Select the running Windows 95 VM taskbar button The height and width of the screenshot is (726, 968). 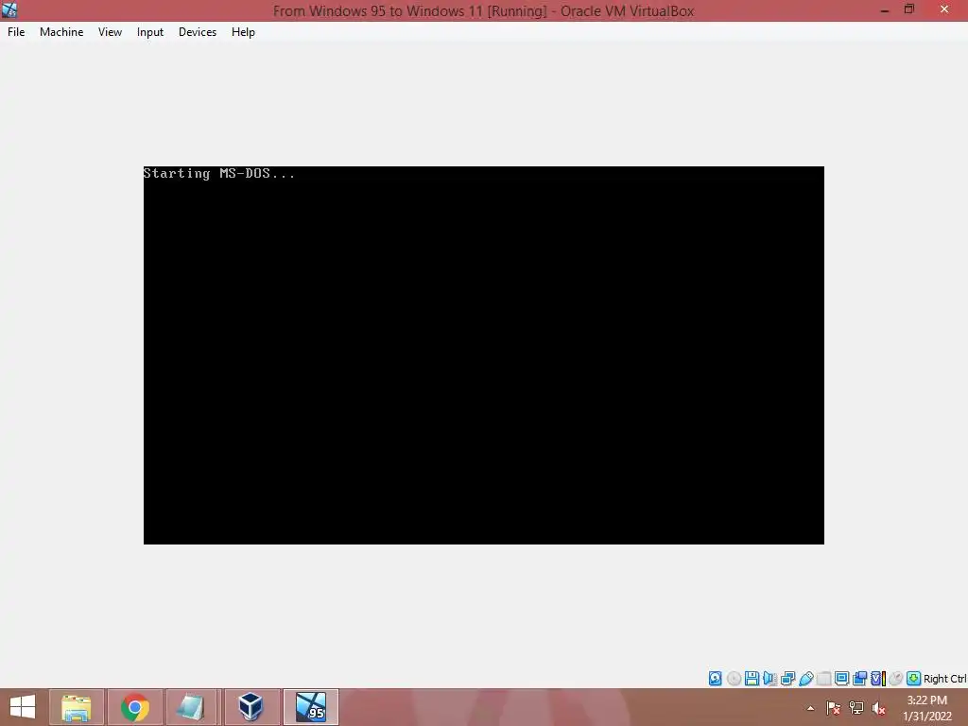[x=310, y=707]
